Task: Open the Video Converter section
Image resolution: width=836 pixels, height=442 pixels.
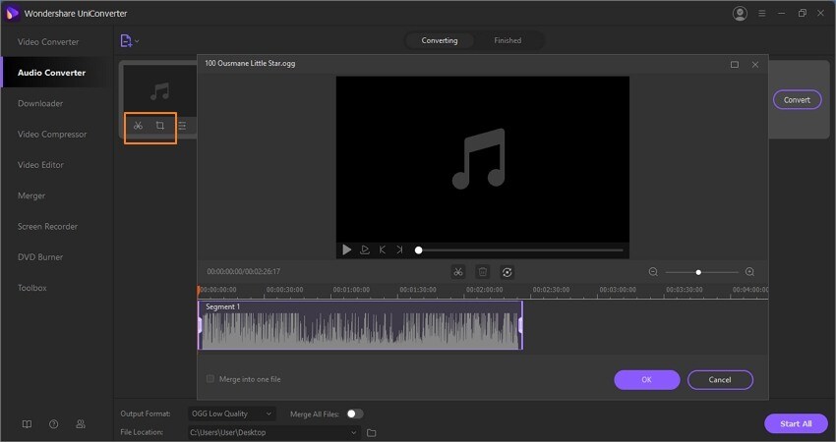Action: coord(48,42)
